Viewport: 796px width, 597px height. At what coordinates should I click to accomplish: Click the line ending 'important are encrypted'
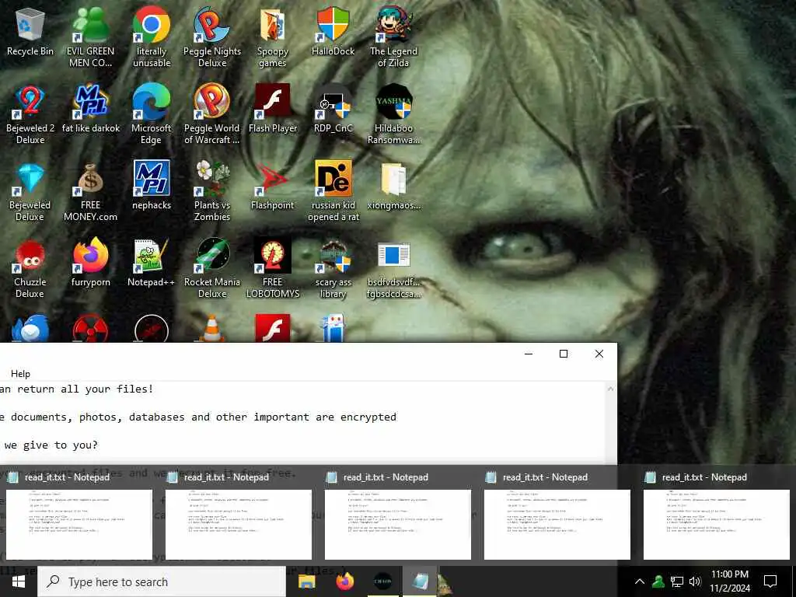click(198, 417)
